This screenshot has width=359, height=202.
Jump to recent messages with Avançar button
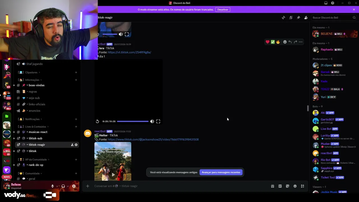[221, 172]
